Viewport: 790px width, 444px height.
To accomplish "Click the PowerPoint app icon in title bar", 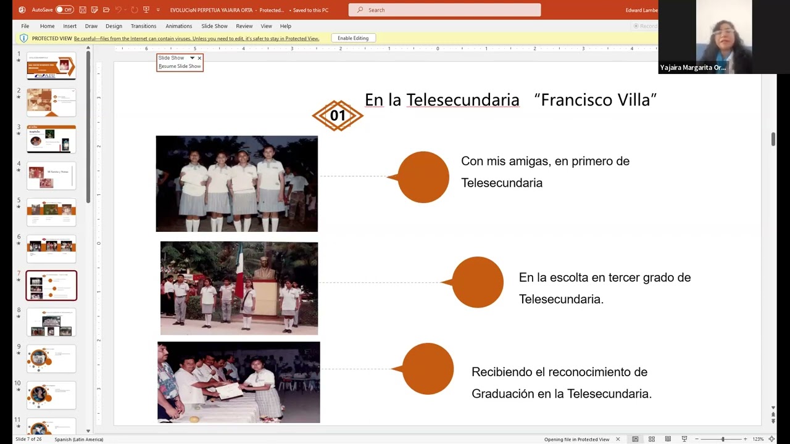I will point(22,10).
